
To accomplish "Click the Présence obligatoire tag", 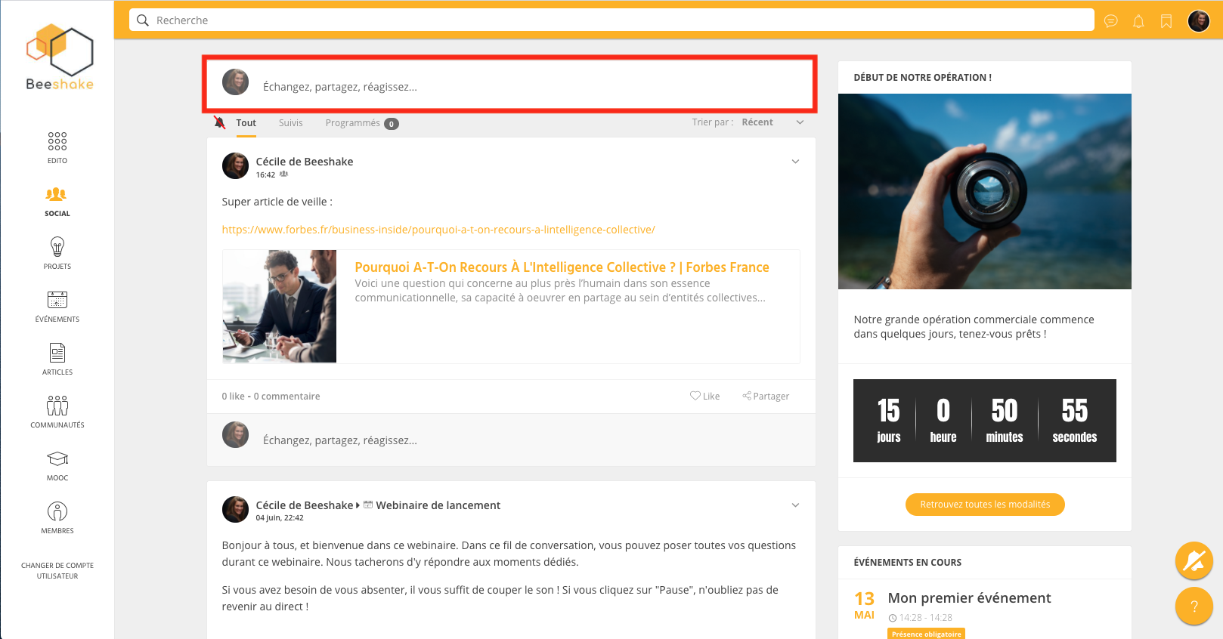I will point(926,634).
